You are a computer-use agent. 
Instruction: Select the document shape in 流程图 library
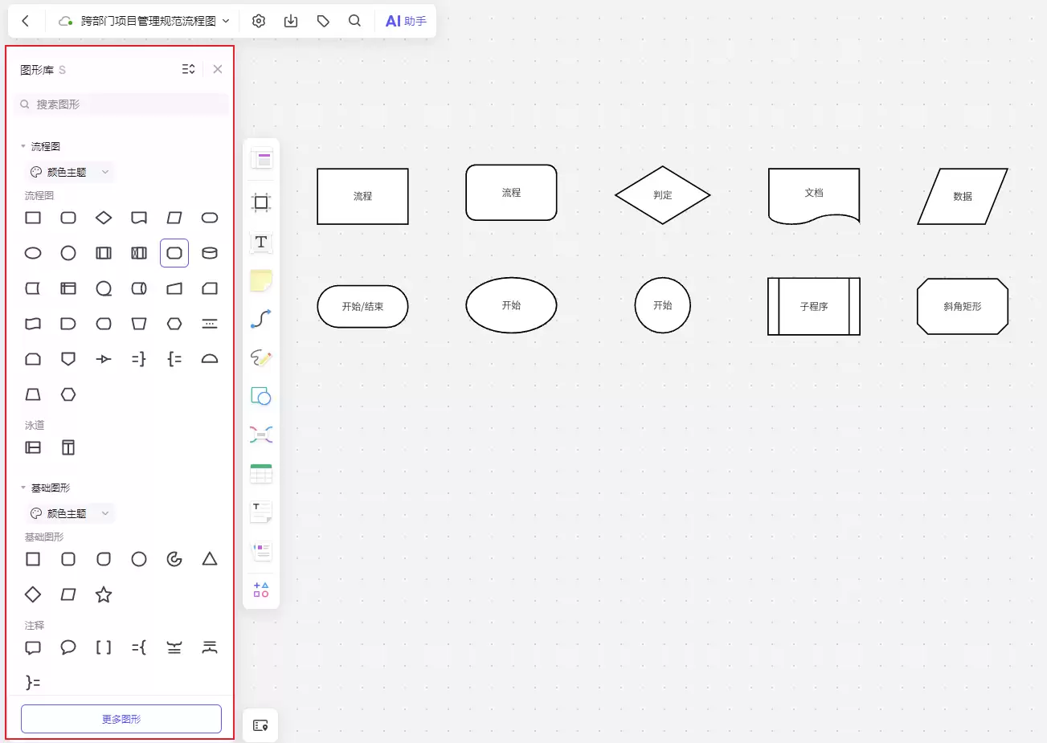[x=139, y=218]
